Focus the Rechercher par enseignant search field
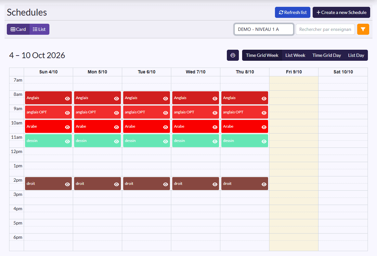Image resolution: width=377 pixels, height=256 pixels. point(325,29)
